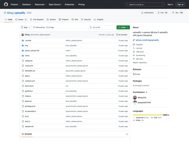Click the .travis.yml file icon
The image size is (189, 141).
tap(23, 66)
